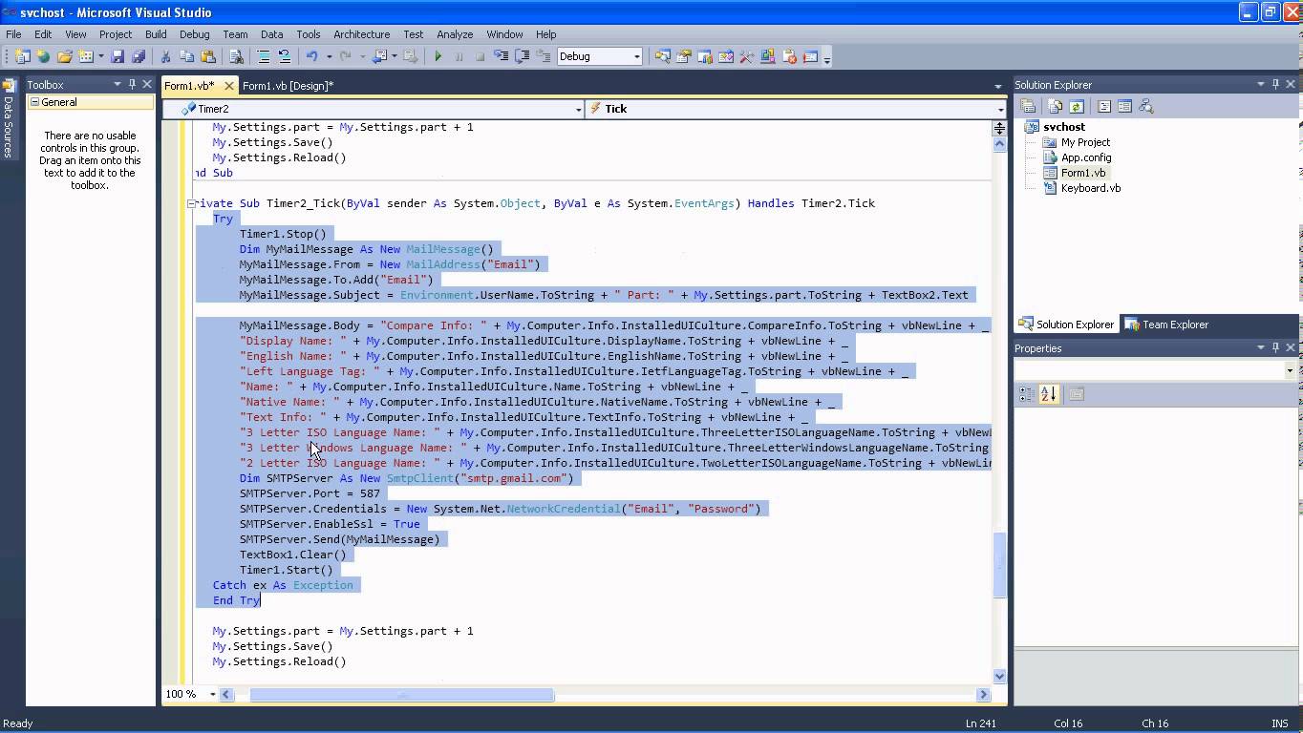The image size is (1303, 733).
Task: Close the Form1.vb* editor tab
Action: click(229, 86)
